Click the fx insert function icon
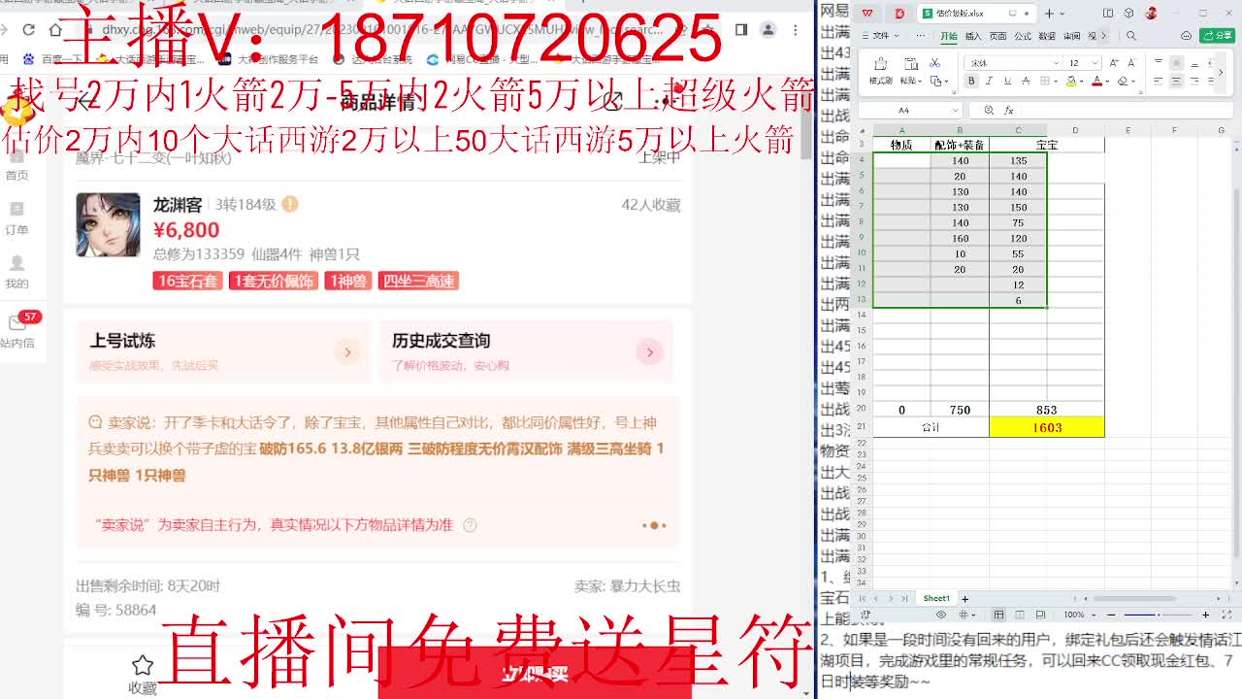 pos(1009,111)
